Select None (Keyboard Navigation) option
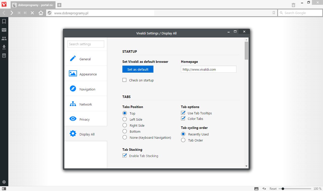 click(125, 137)
